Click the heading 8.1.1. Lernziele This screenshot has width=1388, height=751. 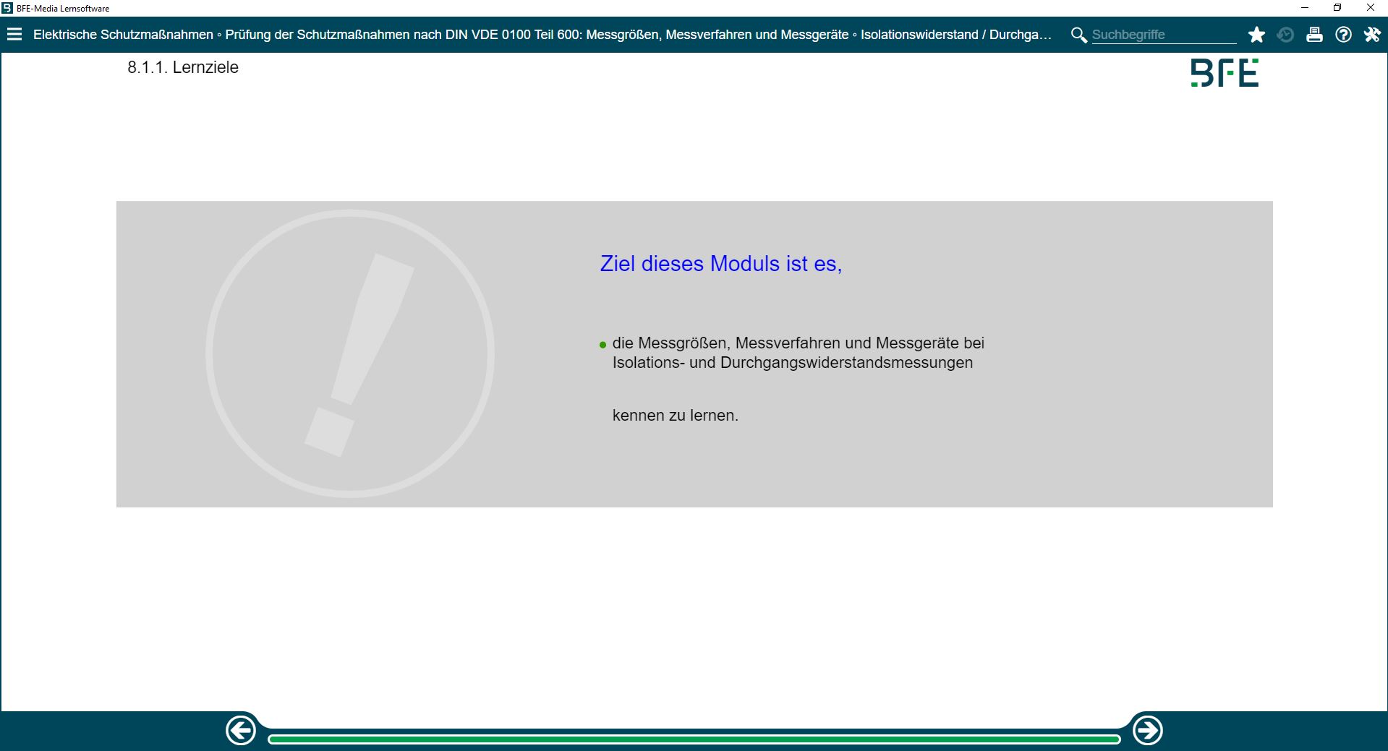pyautogui.click(x=183, y=68)
